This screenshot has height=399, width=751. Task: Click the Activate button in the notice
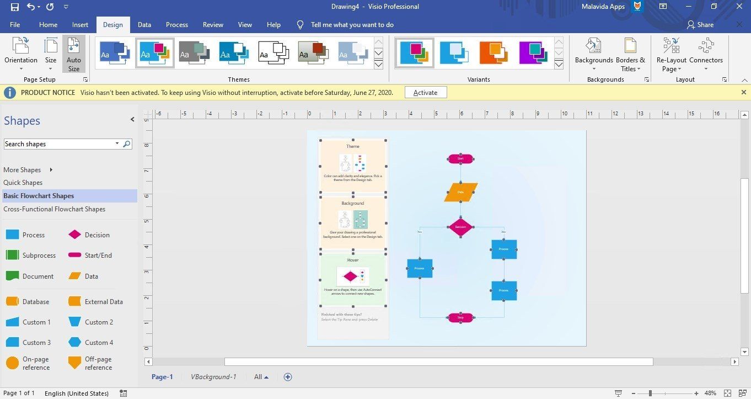pyautogui.click(x=425, y=92)
